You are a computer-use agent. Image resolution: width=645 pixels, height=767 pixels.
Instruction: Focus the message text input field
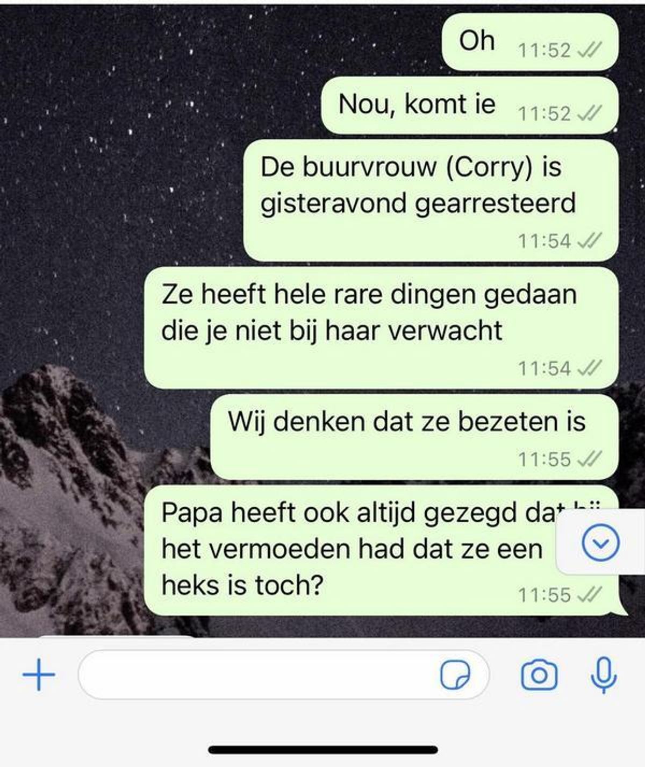[x=283, y=674]
